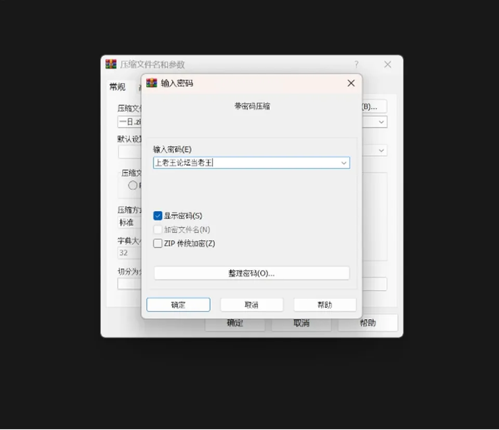The height and width of the screenshot is (430, 499).
Task: Click the dictionary size field showing 32
Action: click(129, 253)
